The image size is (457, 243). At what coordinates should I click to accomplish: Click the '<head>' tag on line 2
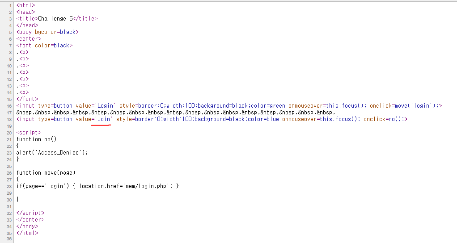[x=25, y=12]
